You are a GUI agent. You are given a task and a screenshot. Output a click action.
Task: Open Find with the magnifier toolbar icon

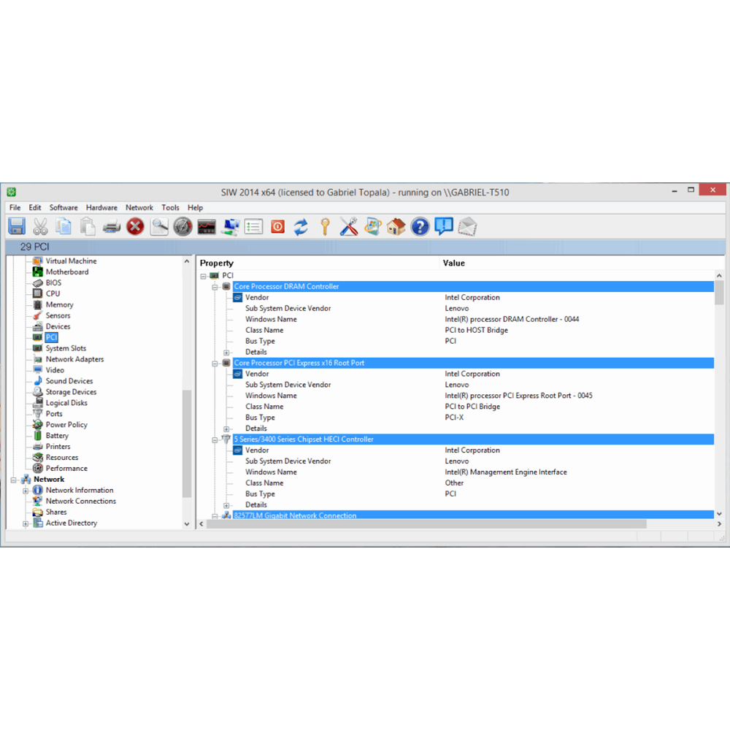click(x=158, y=227)
